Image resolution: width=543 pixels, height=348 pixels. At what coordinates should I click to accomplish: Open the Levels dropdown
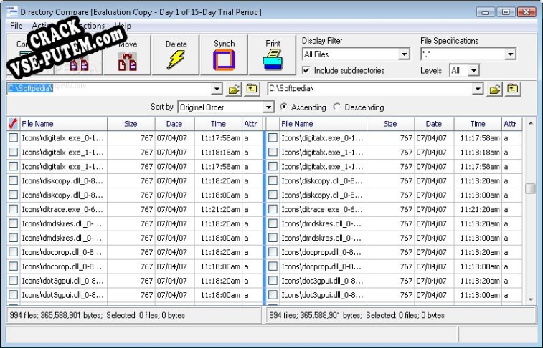pyautogui.click(x=473, y=70)
